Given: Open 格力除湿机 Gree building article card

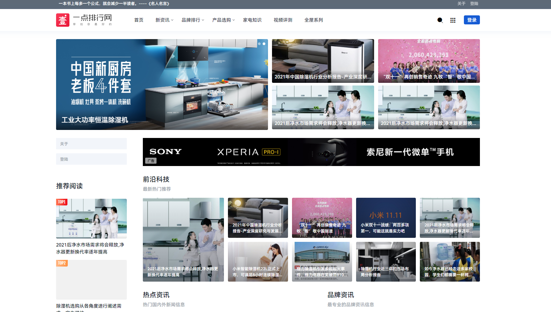Looking at the screenshot, I should pos(322,262).
